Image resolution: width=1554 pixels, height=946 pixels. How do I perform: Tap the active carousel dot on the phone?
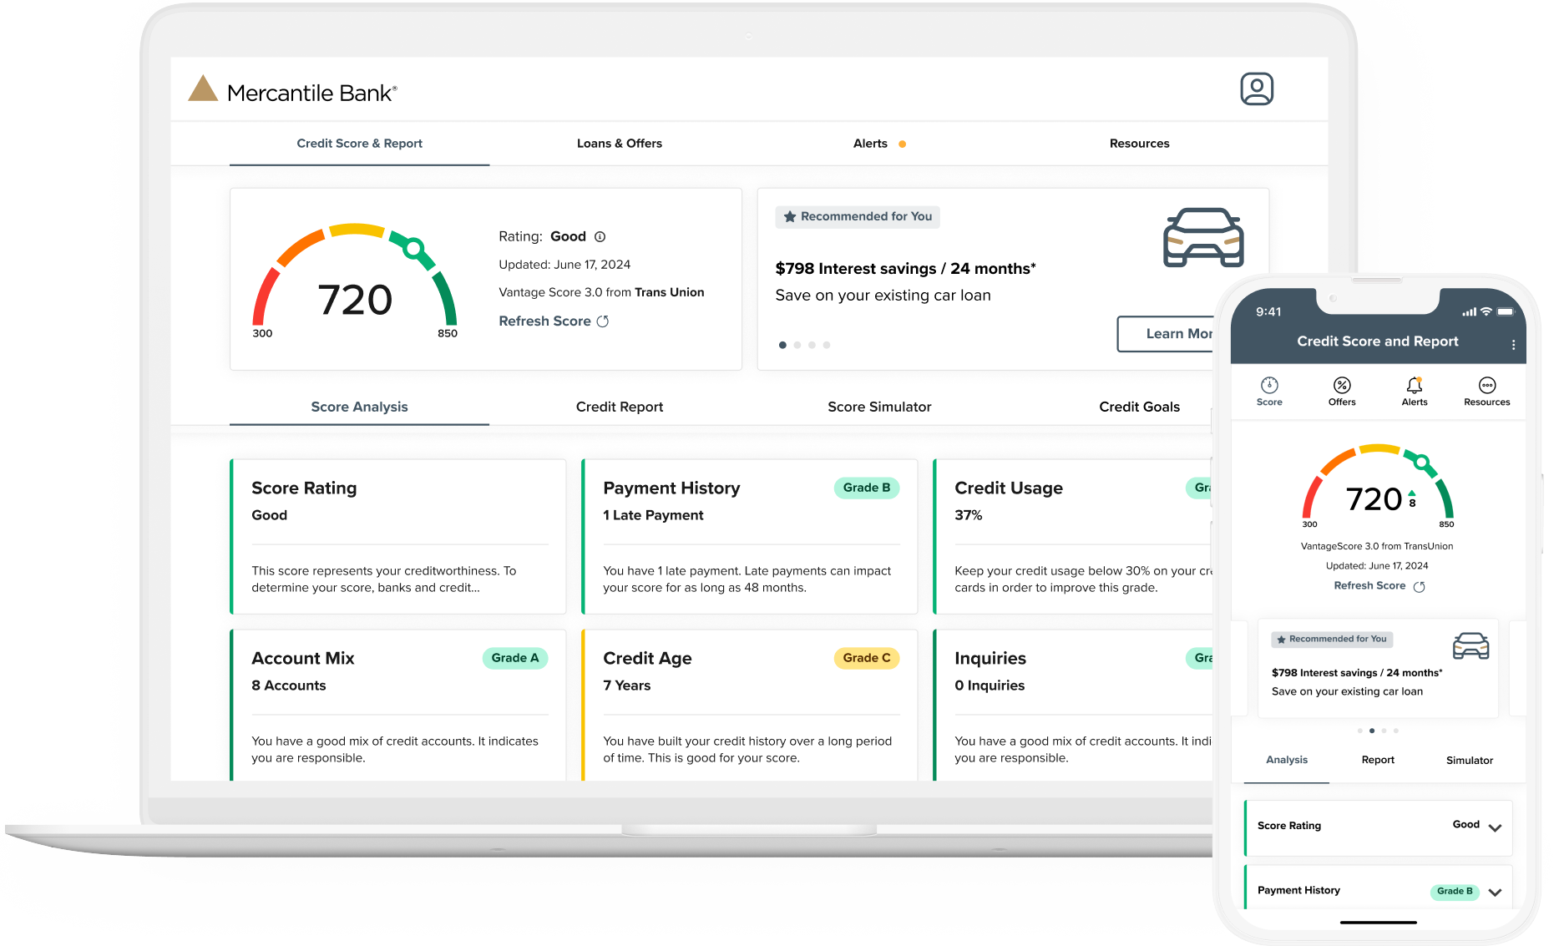[x=1372, y=731]
